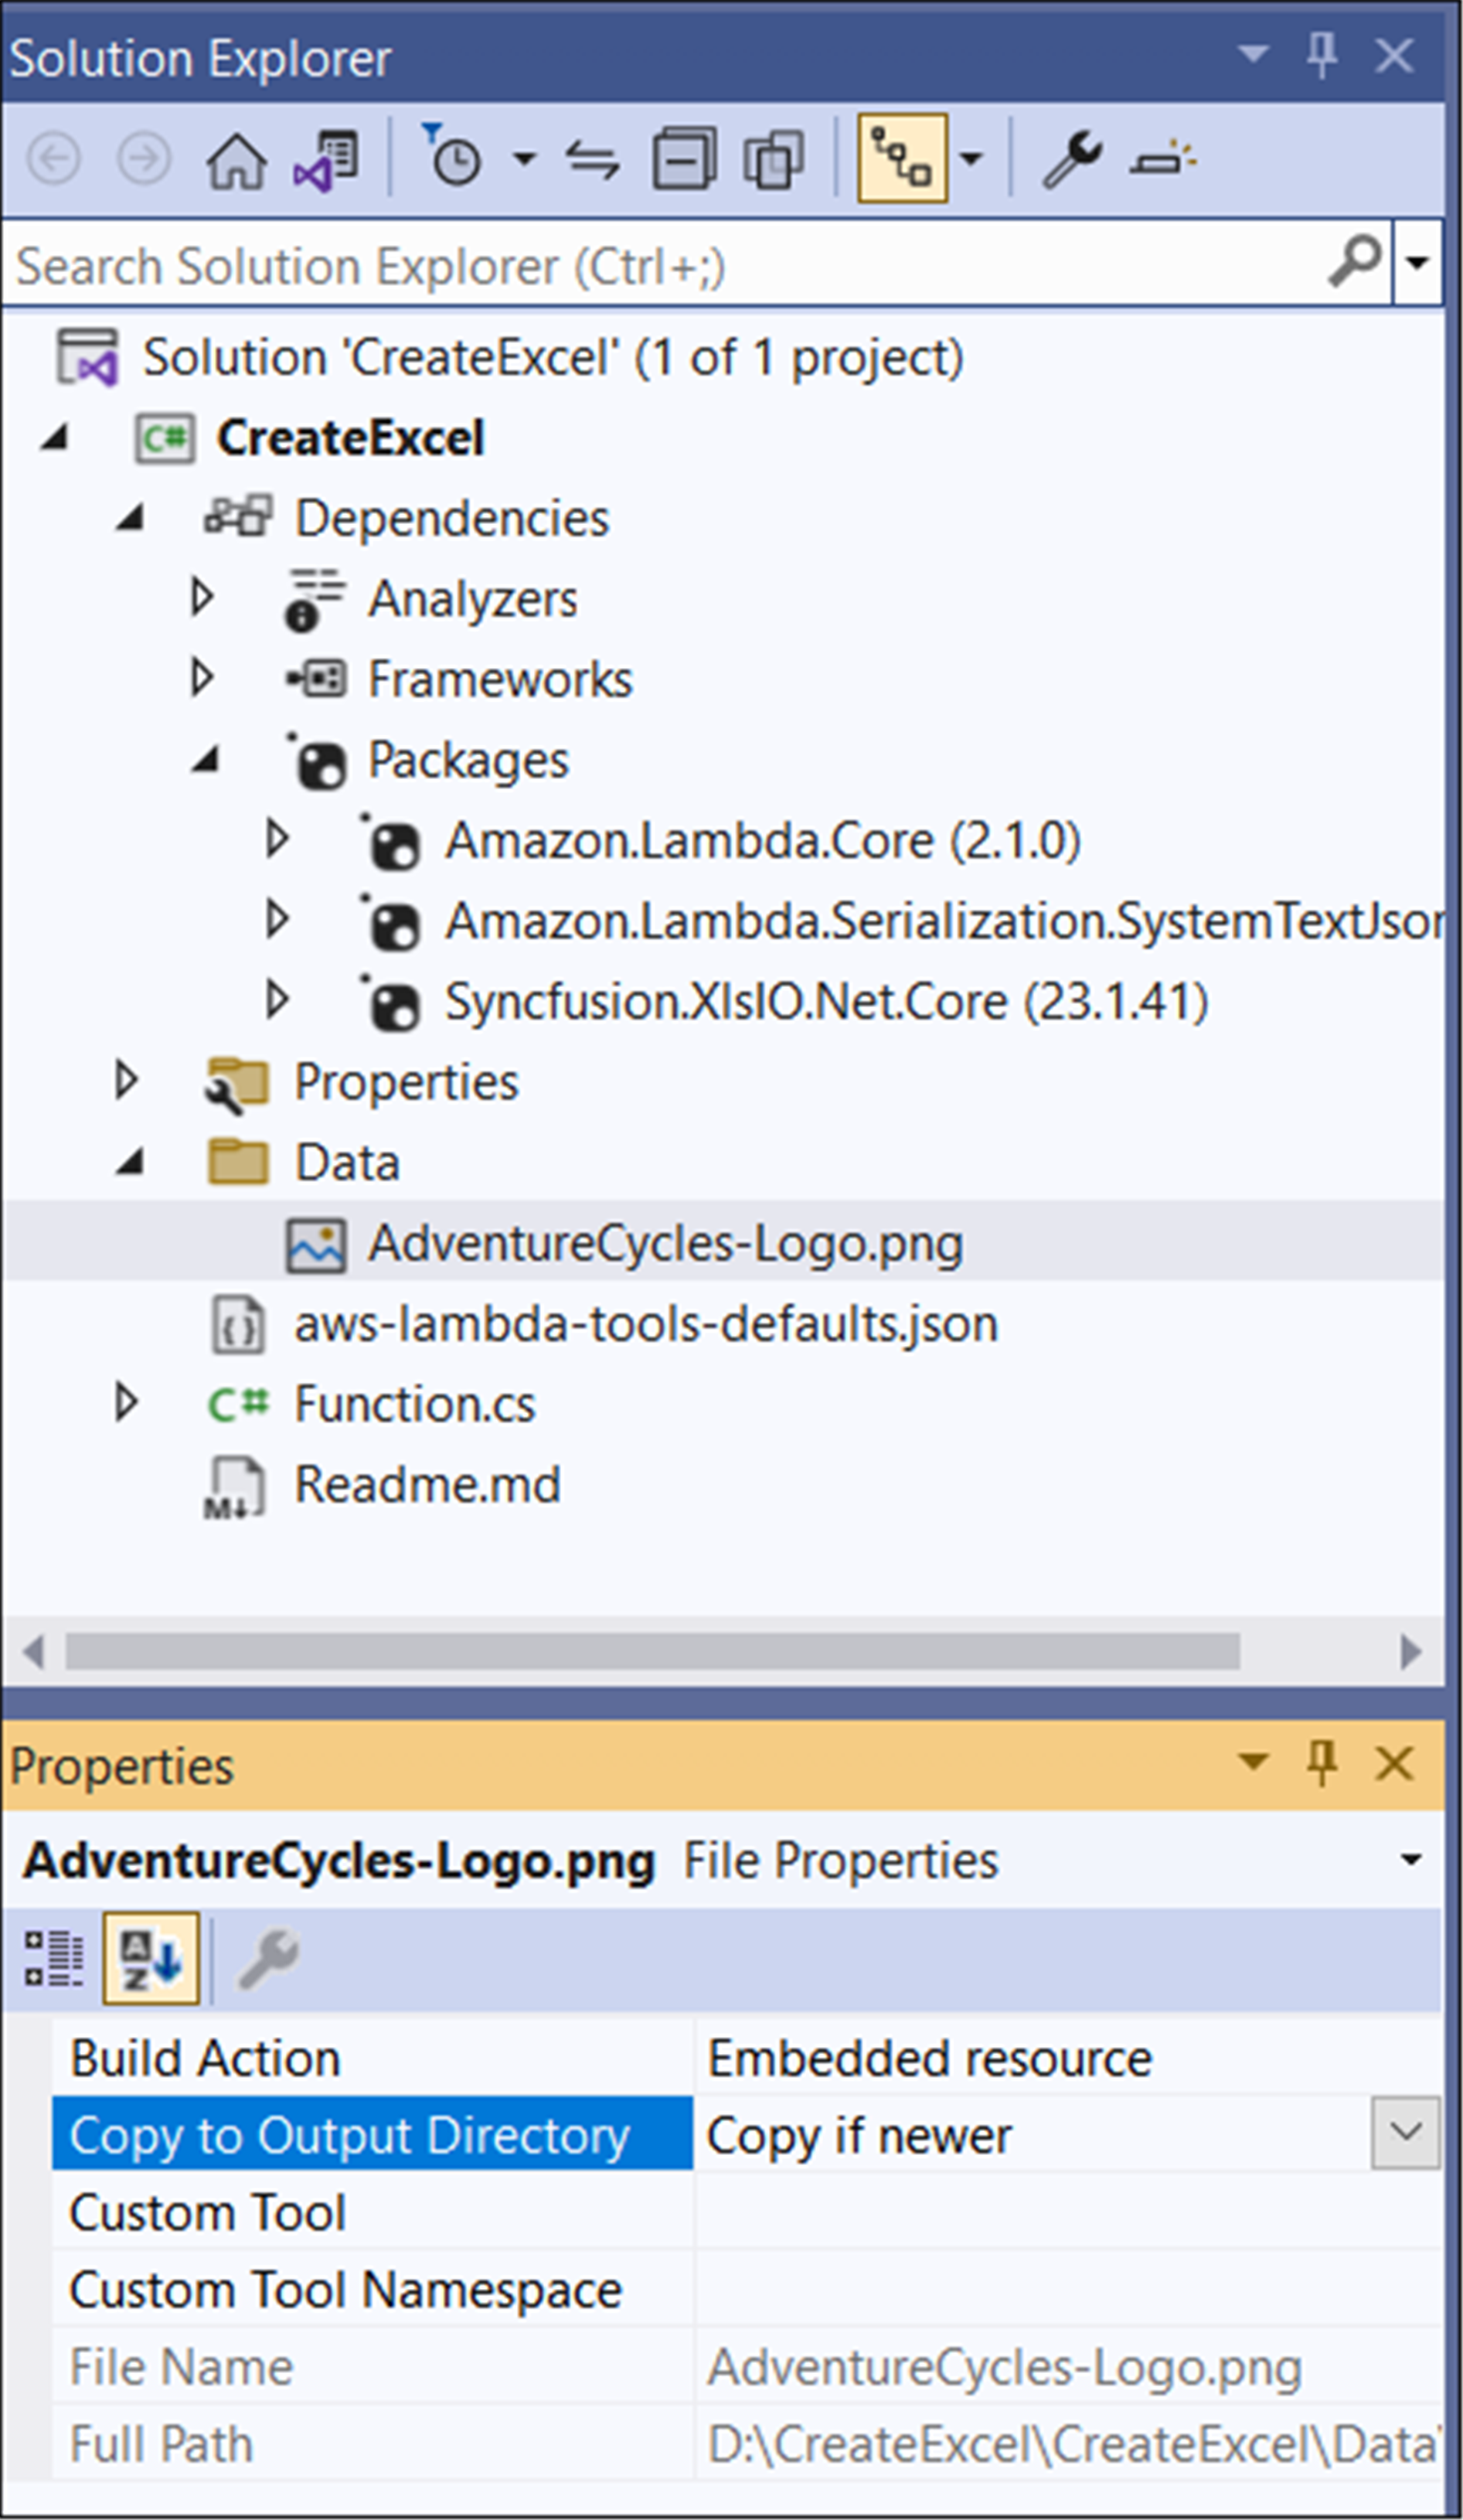Select the Properties folder in the tree
Image resolution: width=1463 pixels, height=2520 pixels.
click(x=406, y=1082)
